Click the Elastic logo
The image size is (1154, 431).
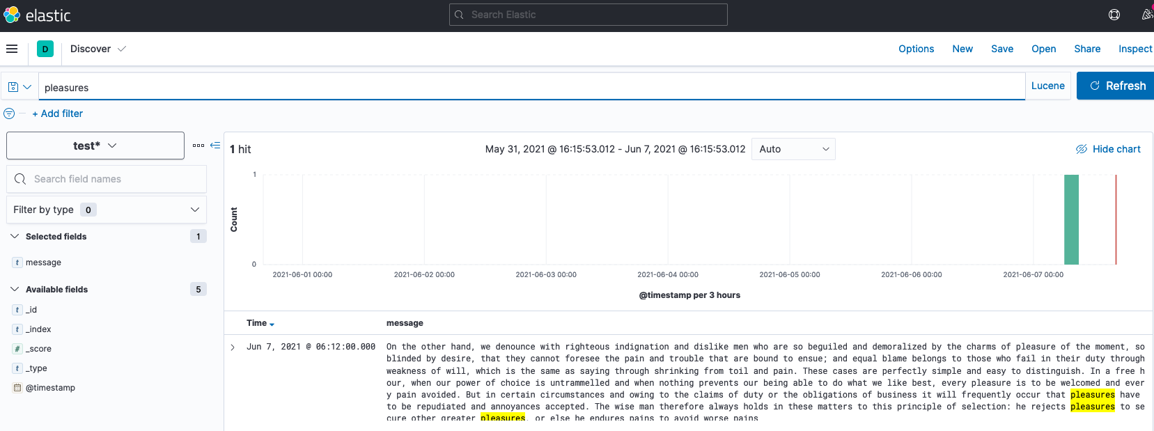coord(37,15)
